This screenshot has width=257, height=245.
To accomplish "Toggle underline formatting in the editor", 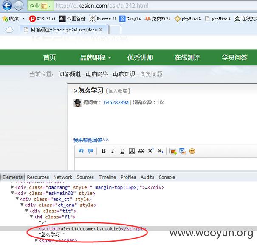I will [122, 151].
